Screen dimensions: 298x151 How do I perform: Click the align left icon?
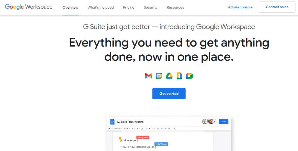pos(158,128)
